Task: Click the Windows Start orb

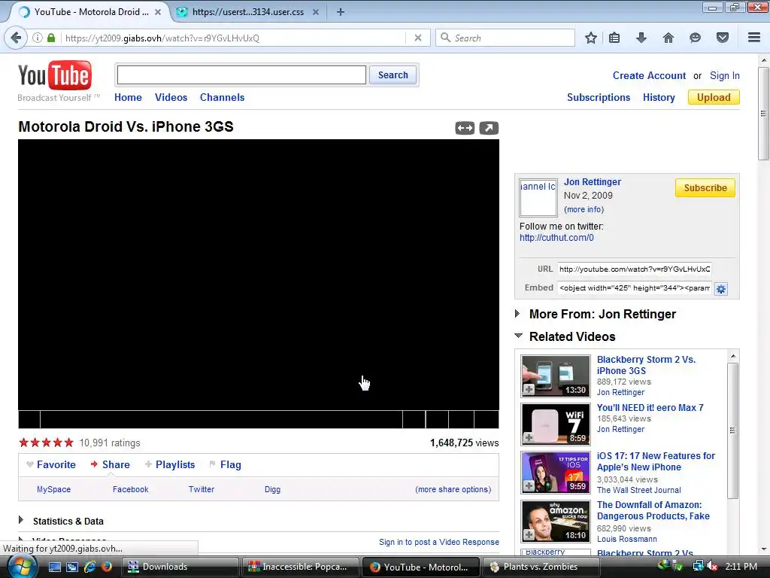Action: 22,567
